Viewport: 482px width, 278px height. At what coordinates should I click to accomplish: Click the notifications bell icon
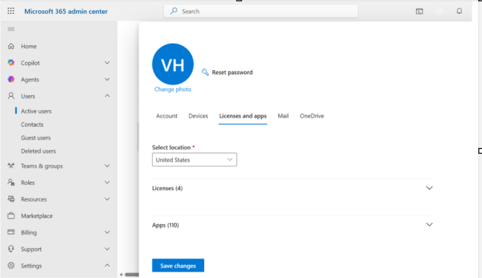(x=459, y=11)
